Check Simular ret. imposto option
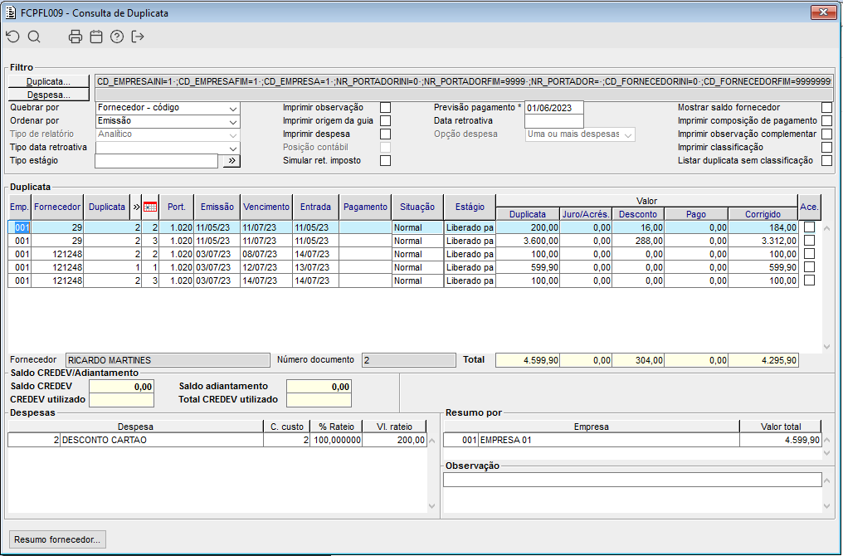 385,161
